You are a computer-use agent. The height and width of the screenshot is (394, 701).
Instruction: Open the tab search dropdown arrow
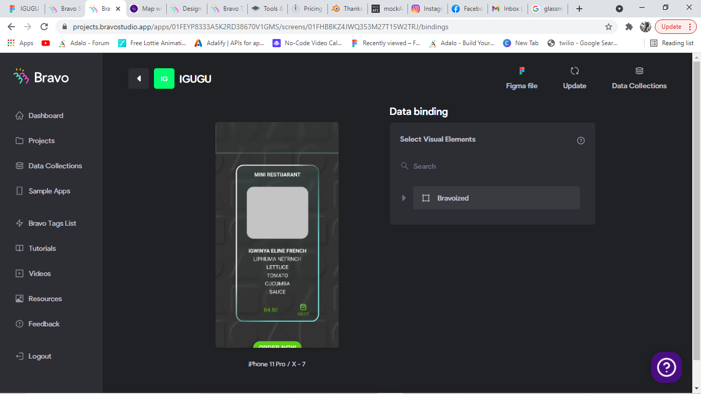pos(619,9)
